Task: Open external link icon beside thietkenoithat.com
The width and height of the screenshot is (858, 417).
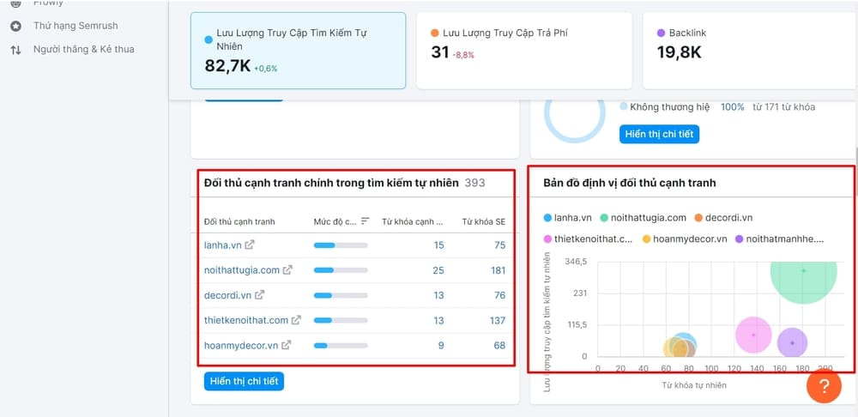Action: pyautogui.click(x=296, y=320)
